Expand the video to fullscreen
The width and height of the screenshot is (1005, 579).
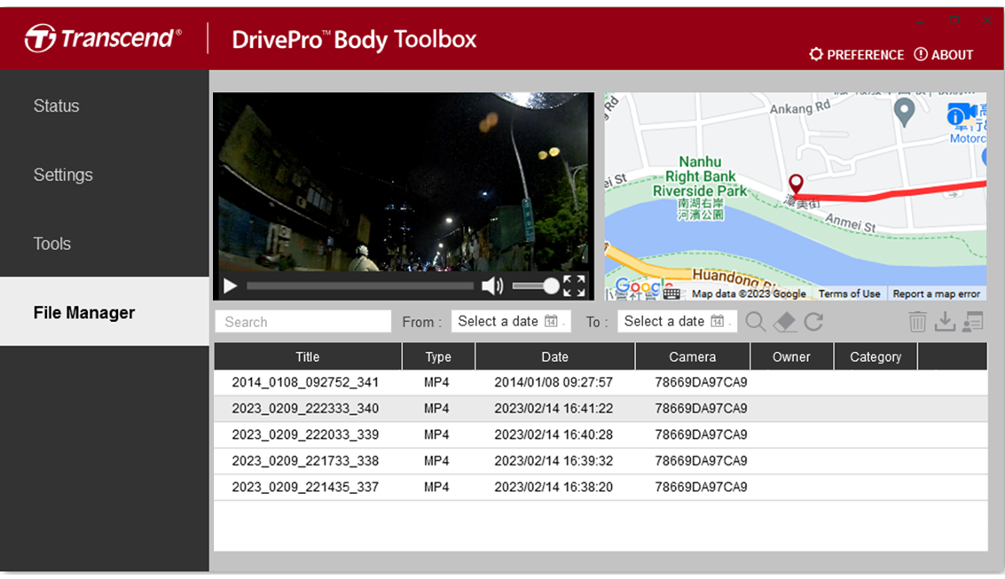(x=574, y=286)
